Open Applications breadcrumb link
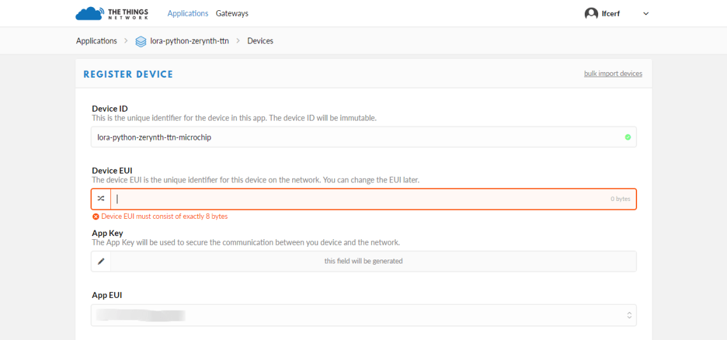727x340 pixels. click(96, 41)
